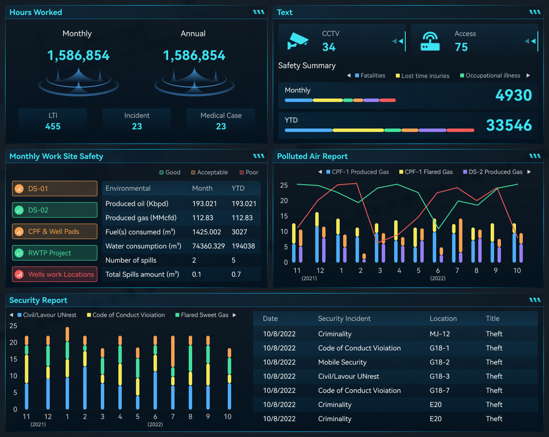The width and height of the screenshot is (549, 437).
Task: Click the G18-3 location cell
Action: click(440, 376)
